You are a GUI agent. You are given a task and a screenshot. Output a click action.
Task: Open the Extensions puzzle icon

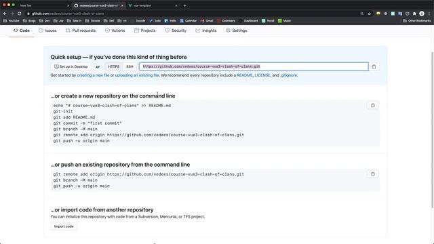[414, 14]
